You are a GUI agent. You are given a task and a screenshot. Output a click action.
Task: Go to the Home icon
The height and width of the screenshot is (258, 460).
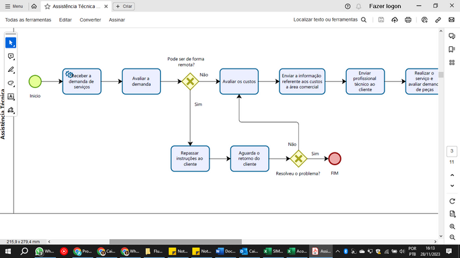click(34, 6)
